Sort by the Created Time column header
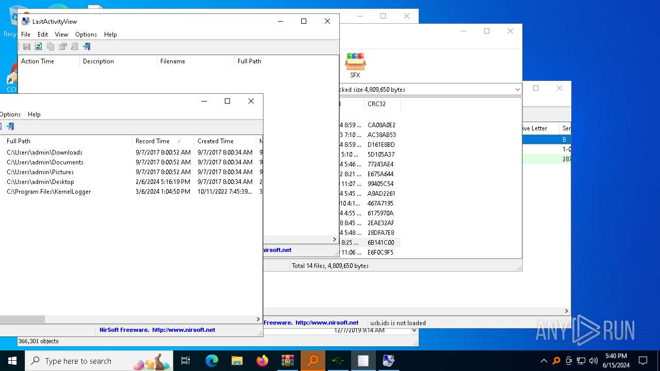 [x=225, y=141]
